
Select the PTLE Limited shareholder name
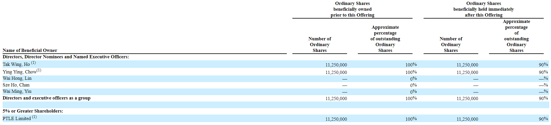17,119
